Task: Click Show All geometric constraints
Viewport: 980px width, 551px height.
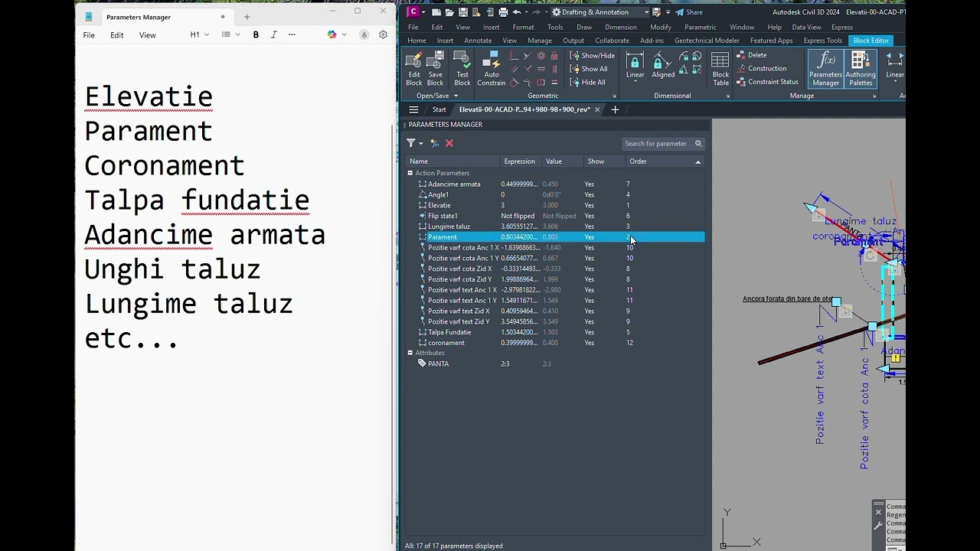Action: [588, 69]
